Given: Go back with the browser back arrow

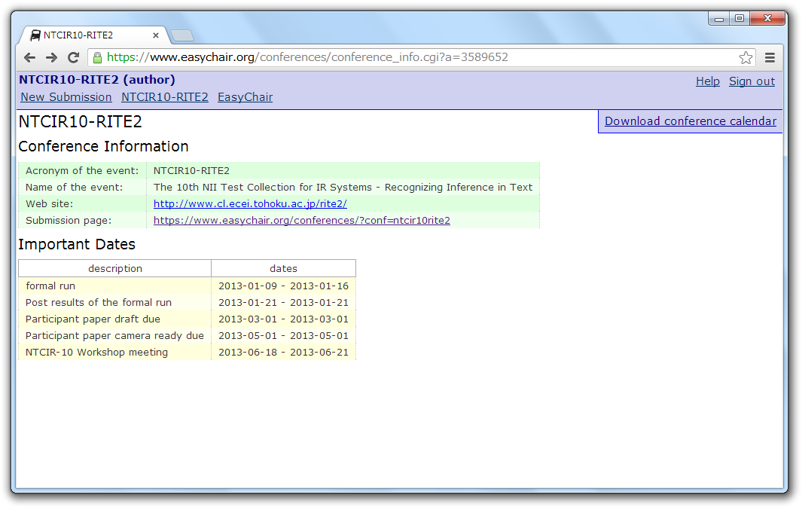Looking at the screenshot, I should 29,57.
